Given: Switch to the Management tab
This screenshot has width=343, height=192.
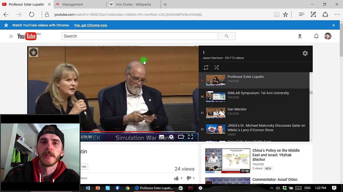Looking at the screenshot, I should point(80,4).
